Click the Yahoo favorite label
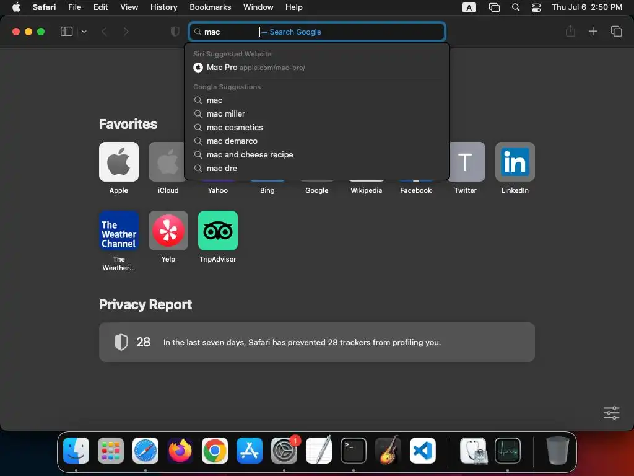Screen dimensions: 634x476 217,190
